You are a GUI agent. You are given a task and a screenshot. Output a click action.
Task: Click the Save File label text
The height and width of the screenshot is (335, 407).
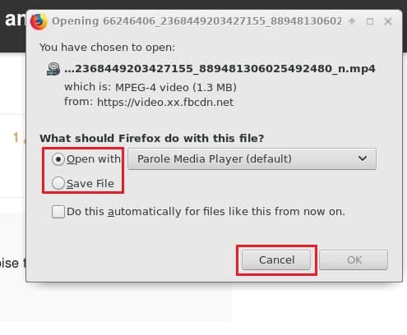click(x=90, y=183)
